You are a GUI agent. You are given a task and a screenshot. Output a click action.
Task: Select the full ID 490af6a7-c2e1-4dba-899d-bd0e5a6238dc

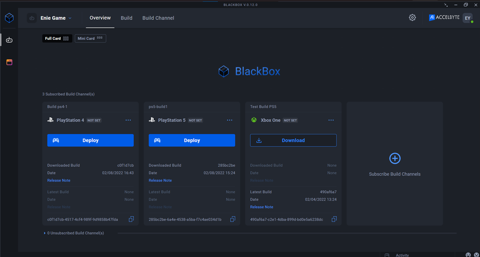pyautogui.click(x=287, y=219)
